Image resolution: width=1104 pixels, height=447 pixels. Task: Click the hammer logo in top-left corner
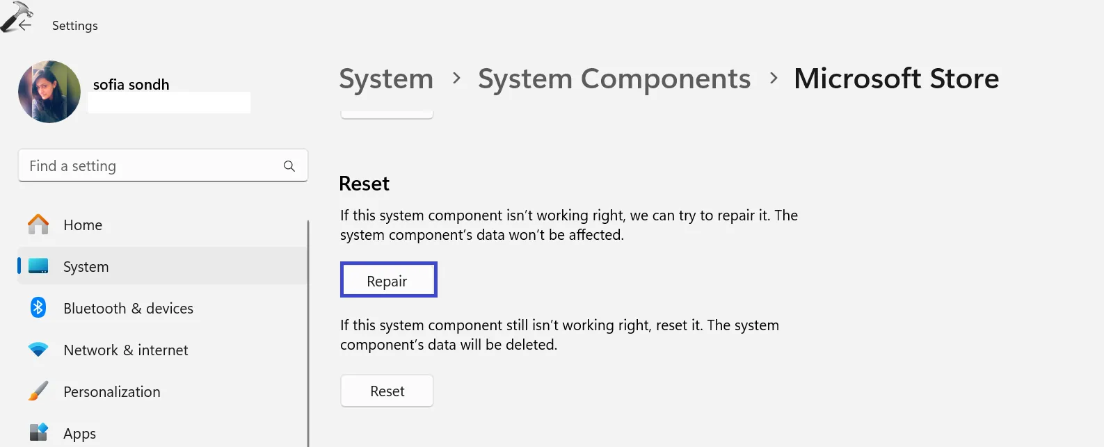pyautogui.click(x=14, y=14)
